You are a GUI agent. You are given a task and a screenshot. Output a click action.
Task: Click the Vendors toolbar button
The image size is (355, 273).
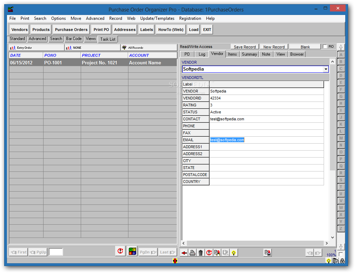click(19, 30)
